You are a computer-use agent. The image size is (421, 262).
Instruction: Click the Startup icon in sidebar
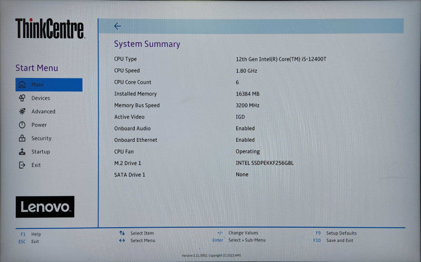pyautogui.click(x=22, y=152)
